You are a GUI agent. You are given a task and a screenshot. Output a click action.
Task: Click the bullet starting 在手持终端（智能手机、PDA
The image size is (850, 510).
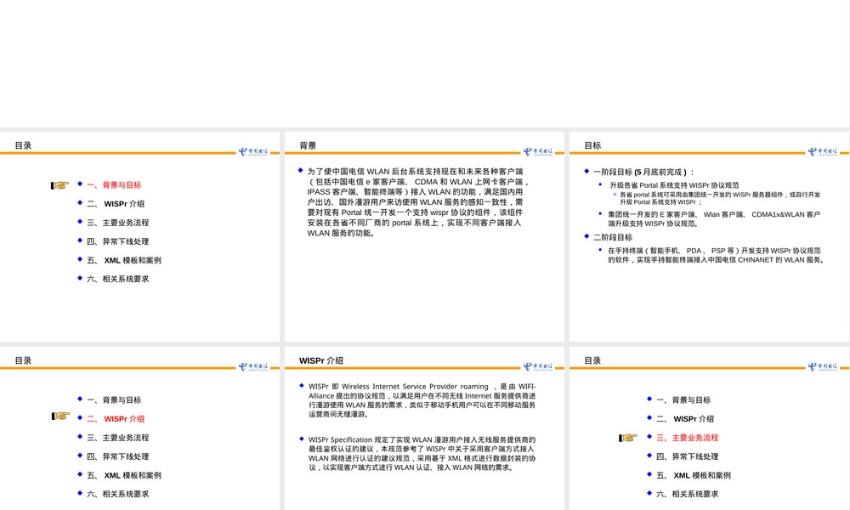click(x=716, y=255)
